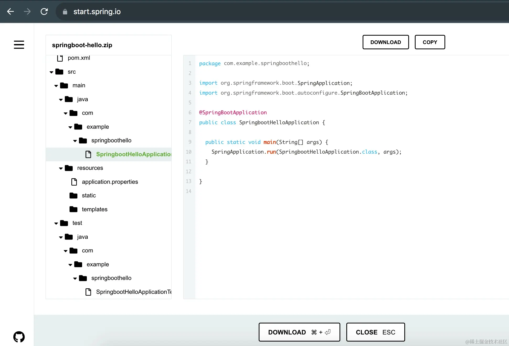
Task: Go forward with browser forward arrow
Action: [x=27, y=12]
